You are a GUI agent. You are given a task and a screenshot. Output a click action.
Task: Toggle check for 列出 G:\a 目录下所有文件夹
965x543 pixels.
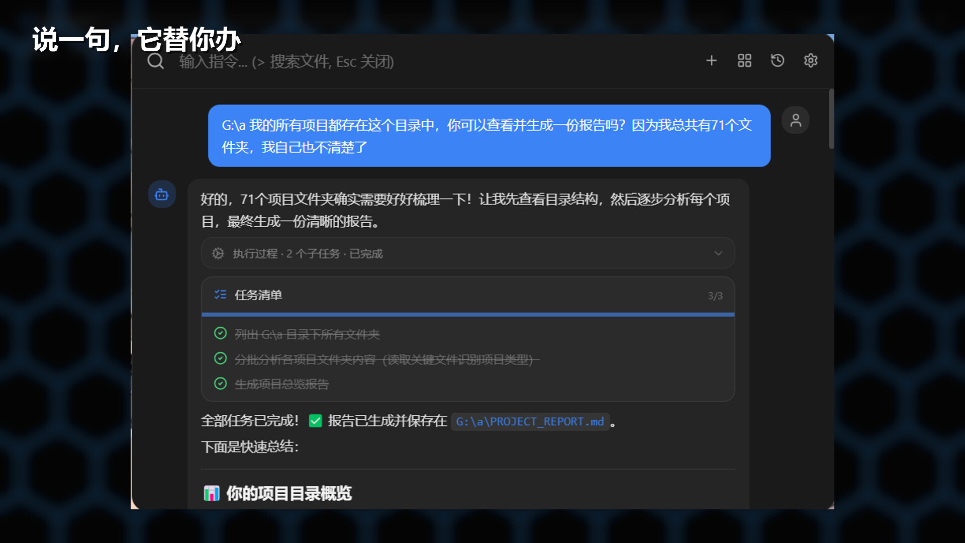click(x=220, y=333)
